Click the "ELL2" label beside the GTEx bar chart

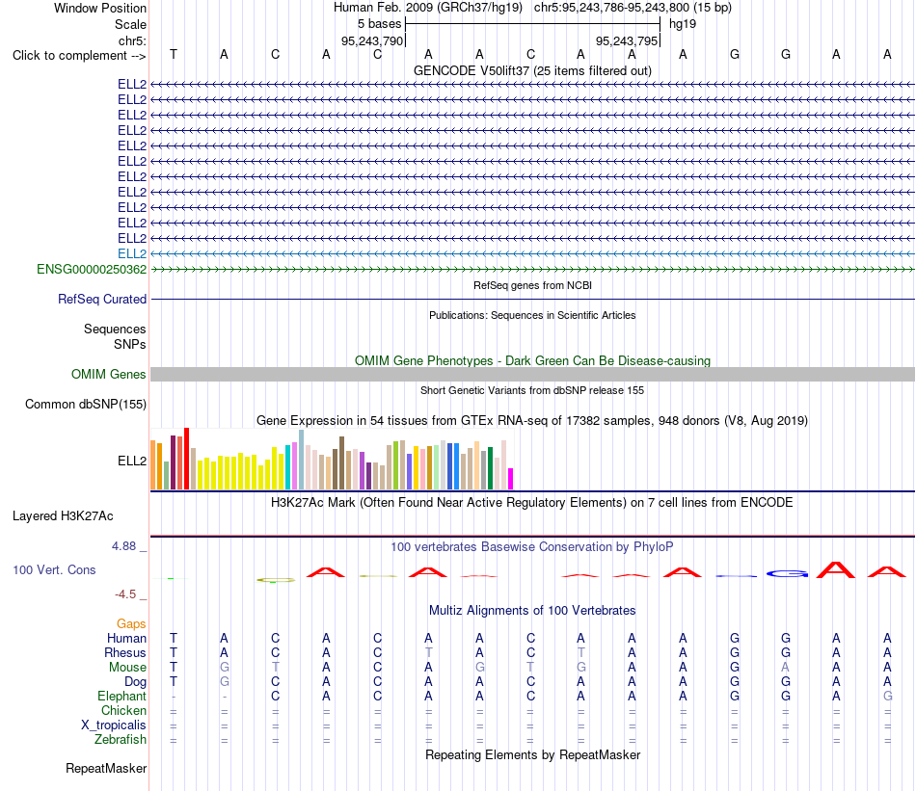pyautogui.click(x=132, y=461)
